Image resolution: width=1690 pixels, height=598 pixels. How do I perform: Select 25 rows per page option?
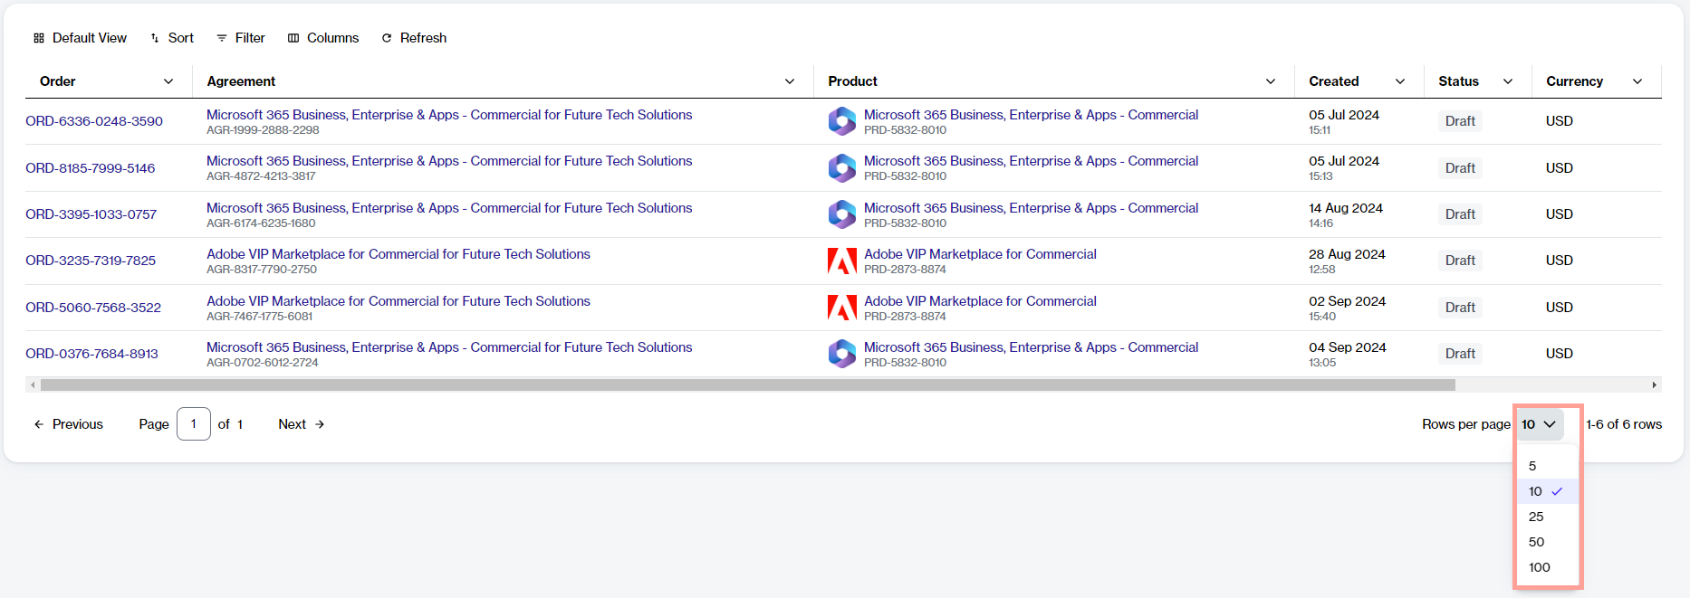tap(1536, 517)
